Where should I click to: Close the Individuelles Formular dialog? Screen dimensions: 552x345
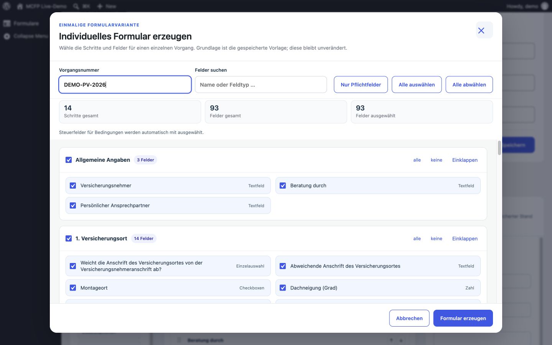(484, 30)
